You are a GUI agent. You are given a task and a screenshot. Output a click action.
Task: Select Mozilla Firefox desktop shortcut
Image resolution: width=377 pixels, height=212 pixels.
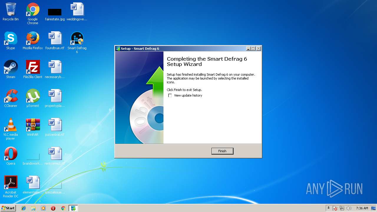[33, 41]
